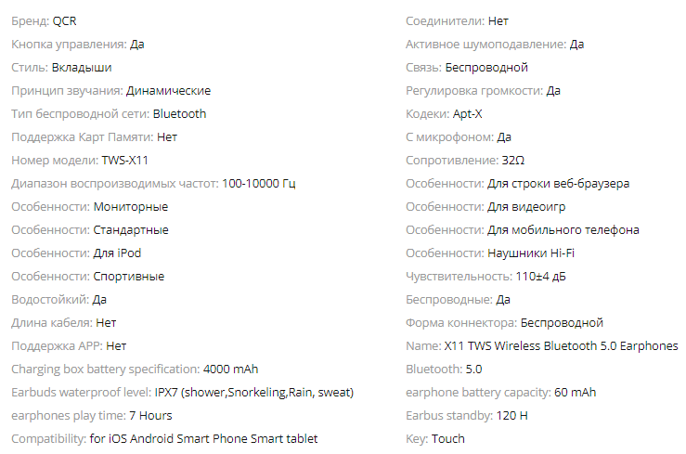Click the brand value QCR

click(x=64, y=21)
